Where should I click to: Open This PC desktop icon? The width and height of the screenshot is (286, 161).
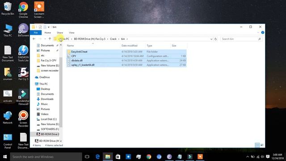(x=8, y=30)
